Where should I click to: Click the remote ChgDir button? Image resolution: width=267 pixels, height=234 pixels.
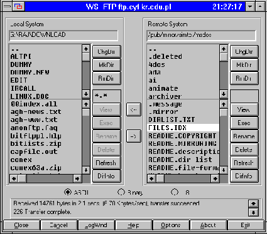244,51
